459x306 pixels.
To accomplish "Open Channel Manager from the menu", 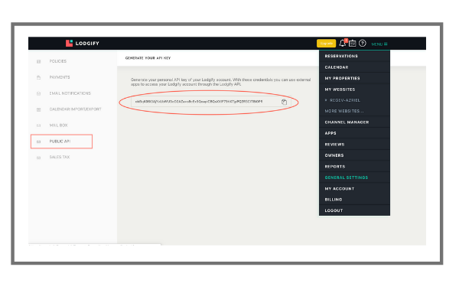I will coord(354,122).
